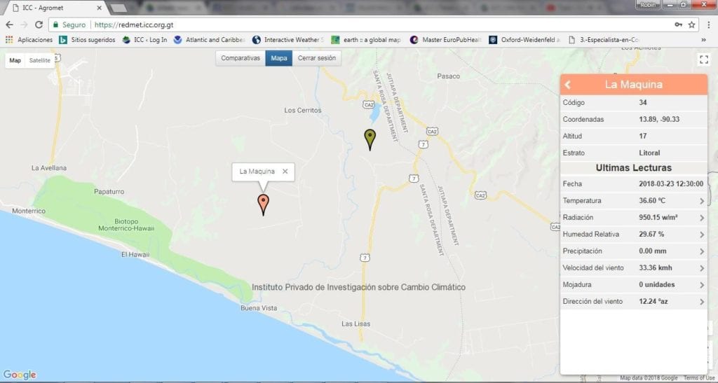Select the Mapa tab
The height and width of the screenshot is (383, 718).
tap(279, 58)
